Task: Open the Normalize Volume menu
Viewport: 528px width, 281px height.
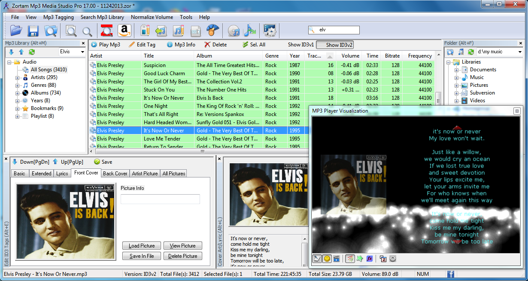Action: [152, 17]
